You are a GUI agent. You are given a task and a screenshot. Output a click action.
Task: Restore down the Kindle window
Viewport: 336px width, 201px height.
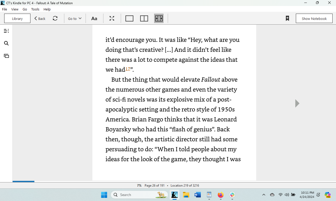(x=317, y=3)
